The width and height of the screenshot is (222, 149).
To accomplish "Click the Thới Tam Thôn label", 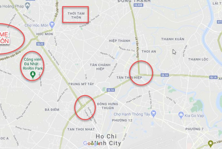I will [76, 15].
